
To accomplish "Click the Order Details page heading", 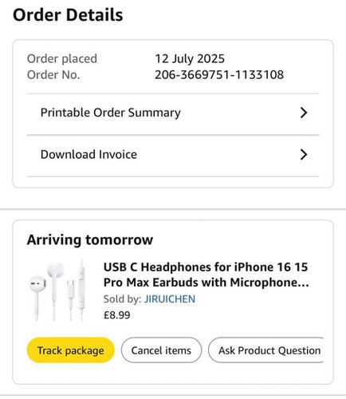I will pyautogui.click(x=68, y=15).
